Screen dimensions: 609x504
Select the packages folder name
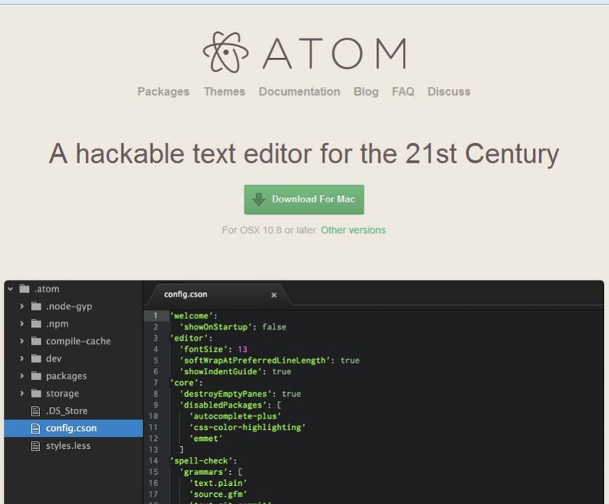coord(66,376)
